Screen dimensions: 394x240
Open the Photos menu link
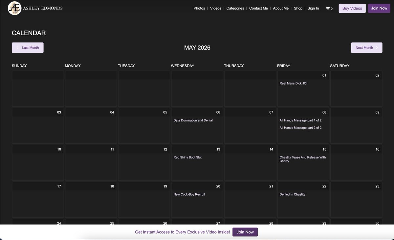pos(199,8)
